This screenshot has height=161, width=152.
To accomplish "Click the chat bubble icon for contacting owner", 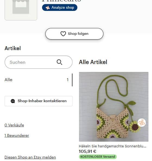I will (13, 101).
